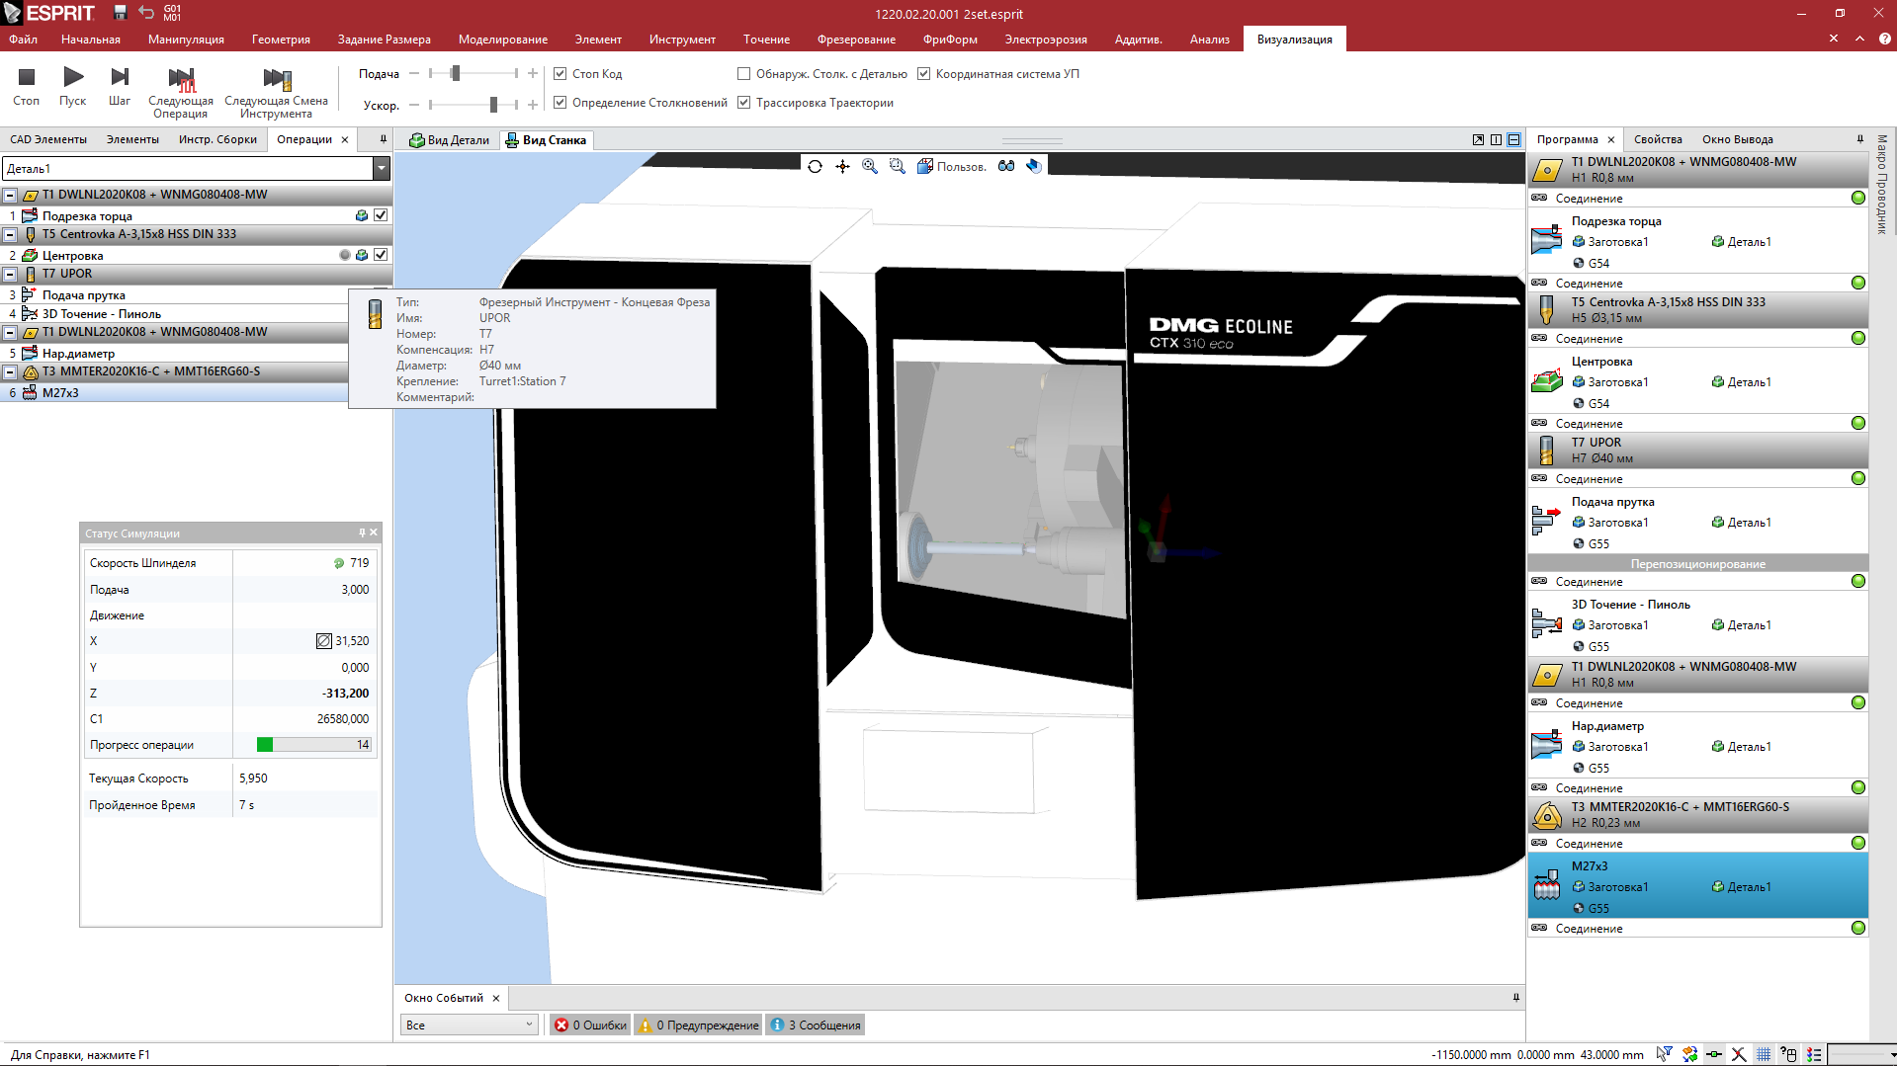Enable Обнаруж. Столк. с Деталью checkbox
Screen dimensions: 1897x1066
click(744, 74)
